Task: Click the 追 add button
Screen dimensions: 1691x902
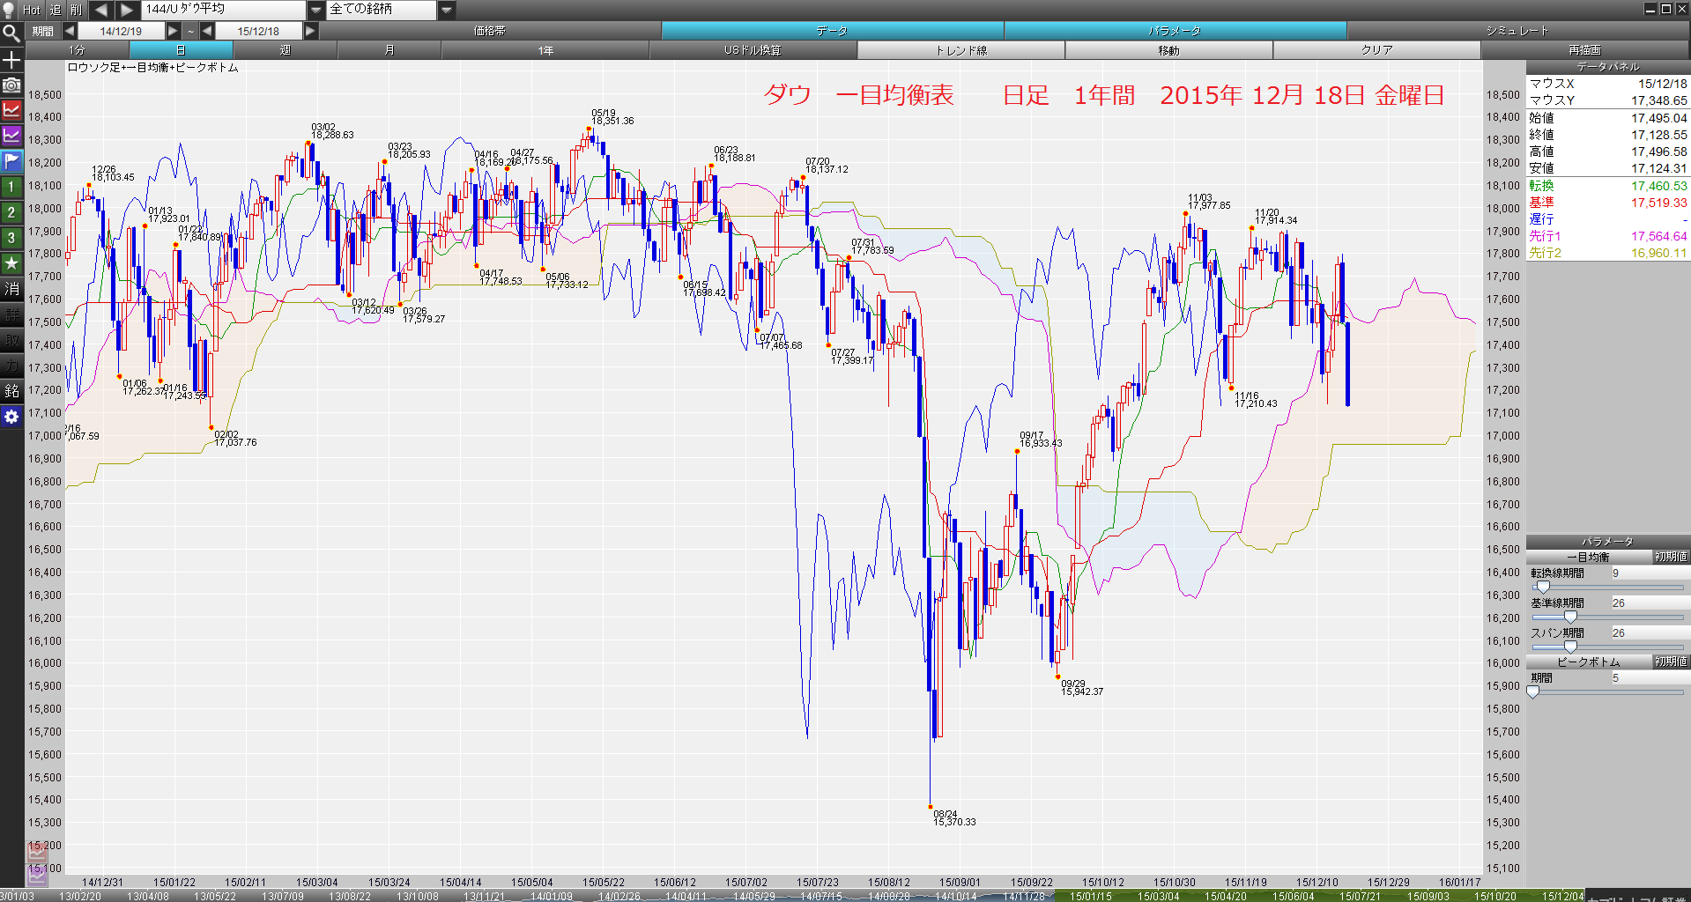Action: click(x=56, y=10)
